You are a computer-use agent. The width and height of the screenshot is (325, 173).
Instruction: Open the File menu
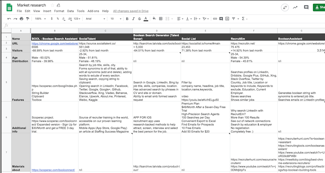tap(19, 11)
